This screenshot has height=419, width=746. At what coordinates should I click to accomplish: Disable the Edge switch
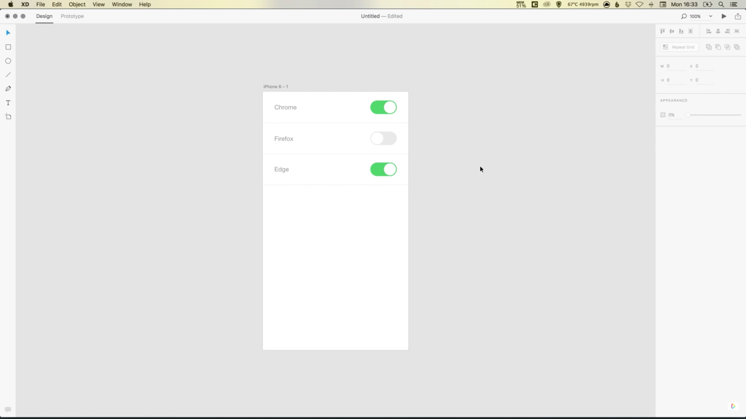click(384, 169)
